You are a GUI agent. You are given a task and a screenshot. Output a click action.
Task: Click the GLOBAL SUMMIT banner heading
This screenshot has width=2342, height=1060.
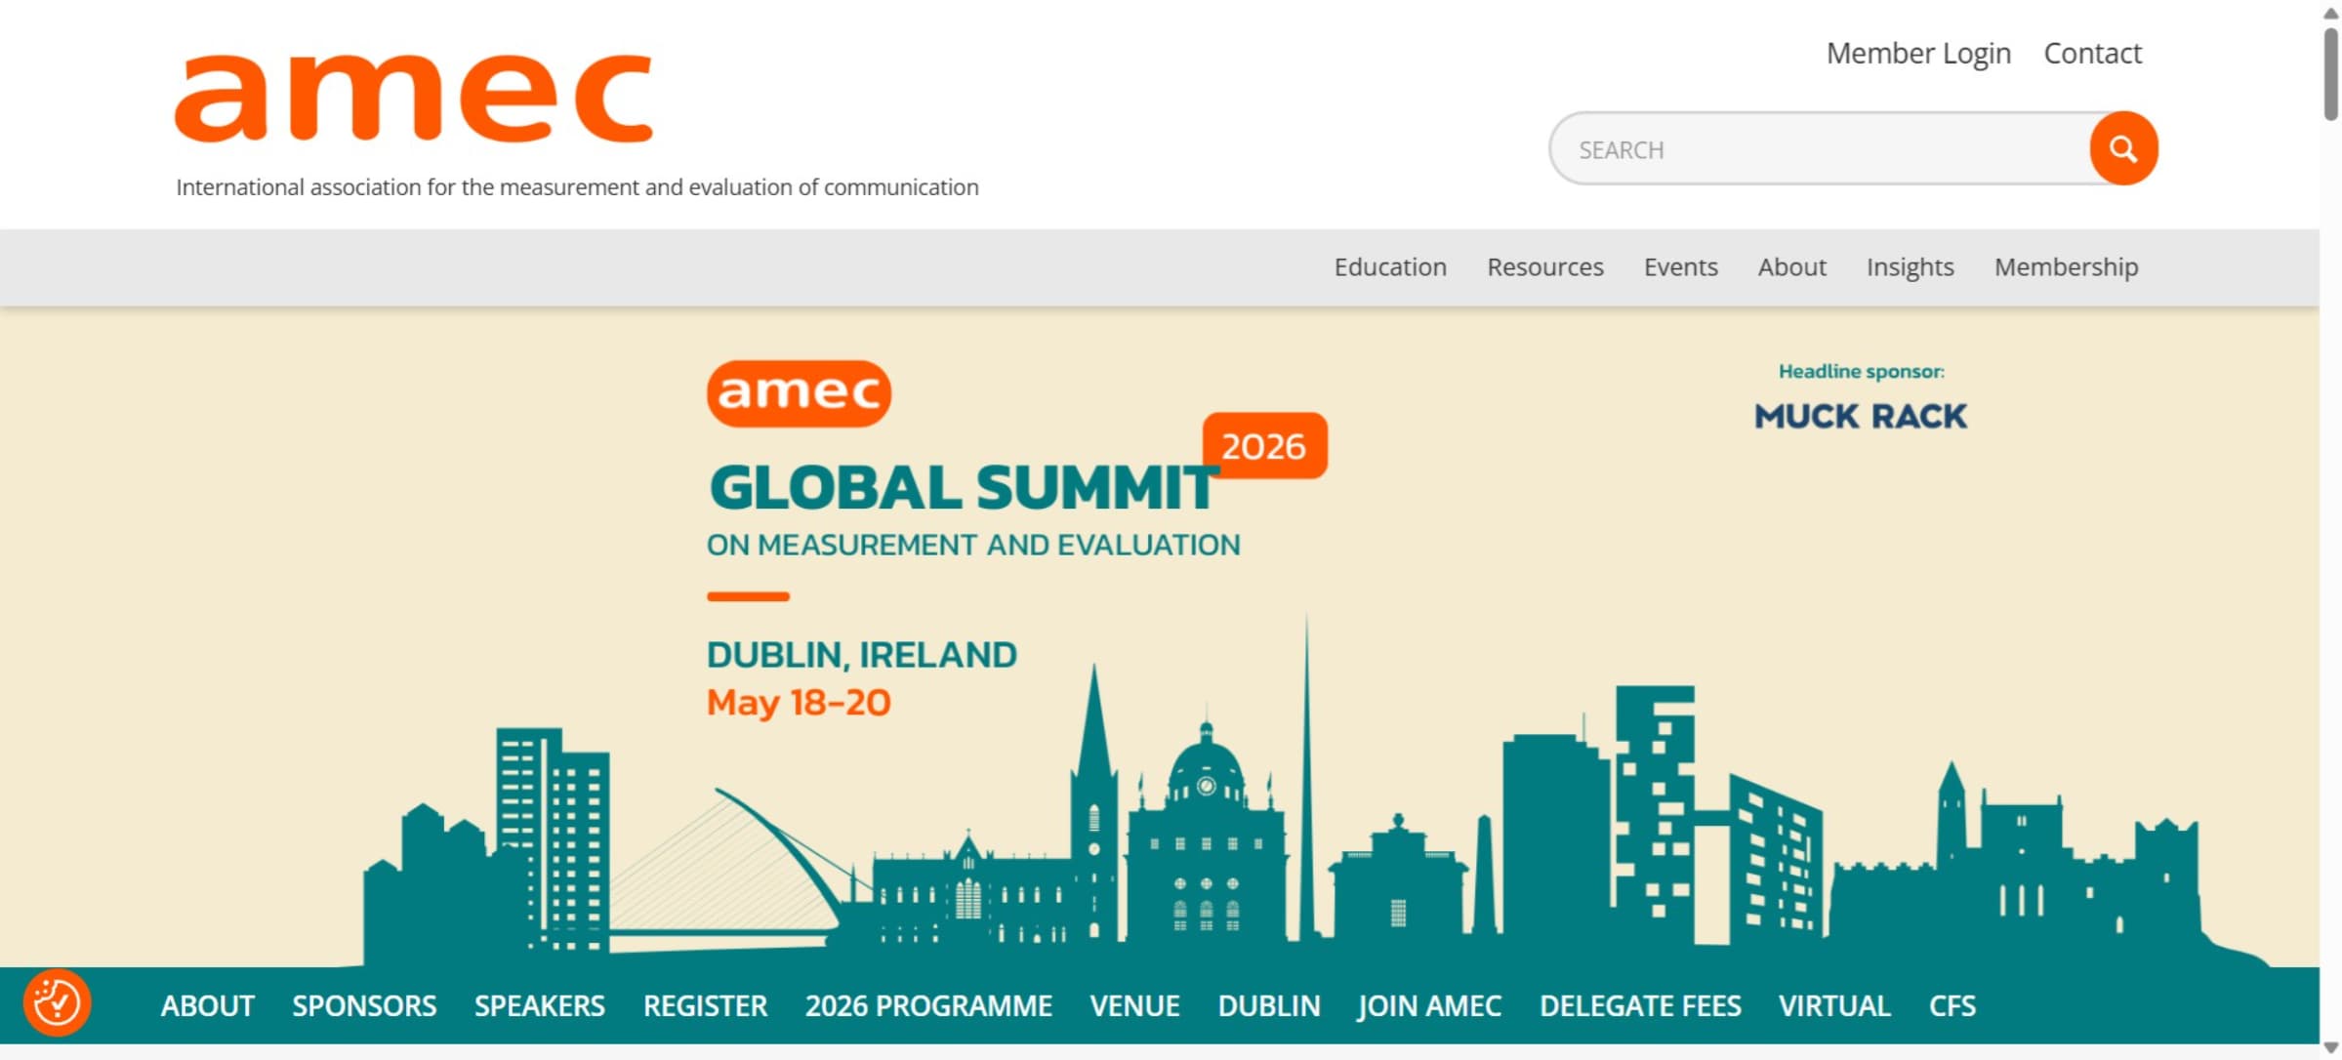964,488
